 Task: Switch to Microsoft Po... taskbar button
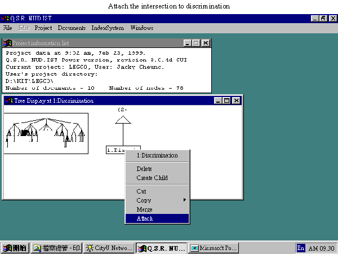click(x=214, y=248)
